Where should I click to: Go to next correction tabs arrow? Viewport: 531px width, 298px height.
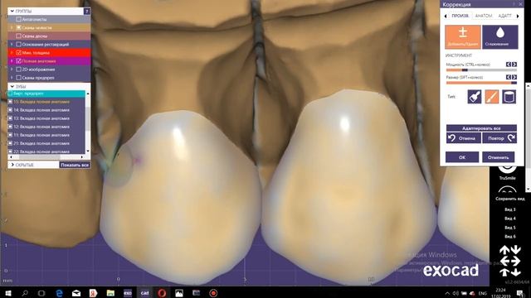(518, 16)
